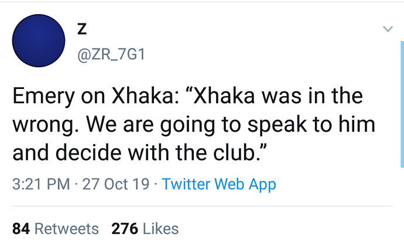Visit the @ZR_7G1 handle link

[111, 54]
